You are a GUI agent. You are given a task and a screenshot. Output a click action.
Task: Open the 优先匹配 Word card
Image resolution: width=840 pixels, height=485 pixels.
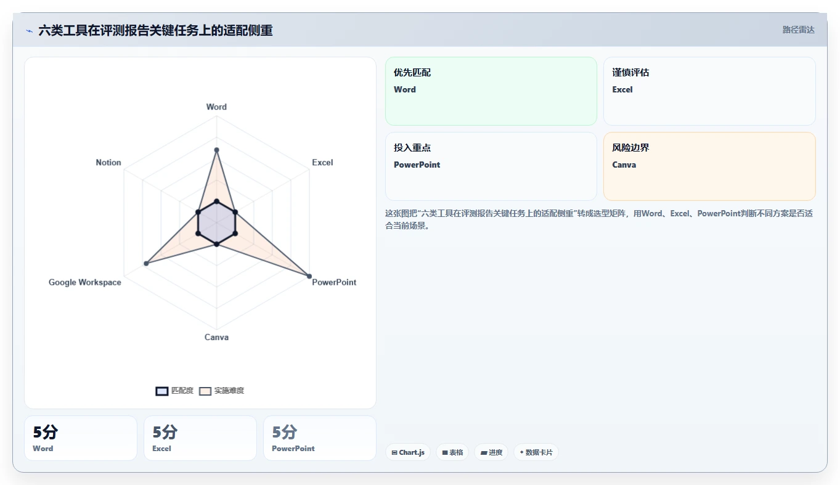[491, 91]
